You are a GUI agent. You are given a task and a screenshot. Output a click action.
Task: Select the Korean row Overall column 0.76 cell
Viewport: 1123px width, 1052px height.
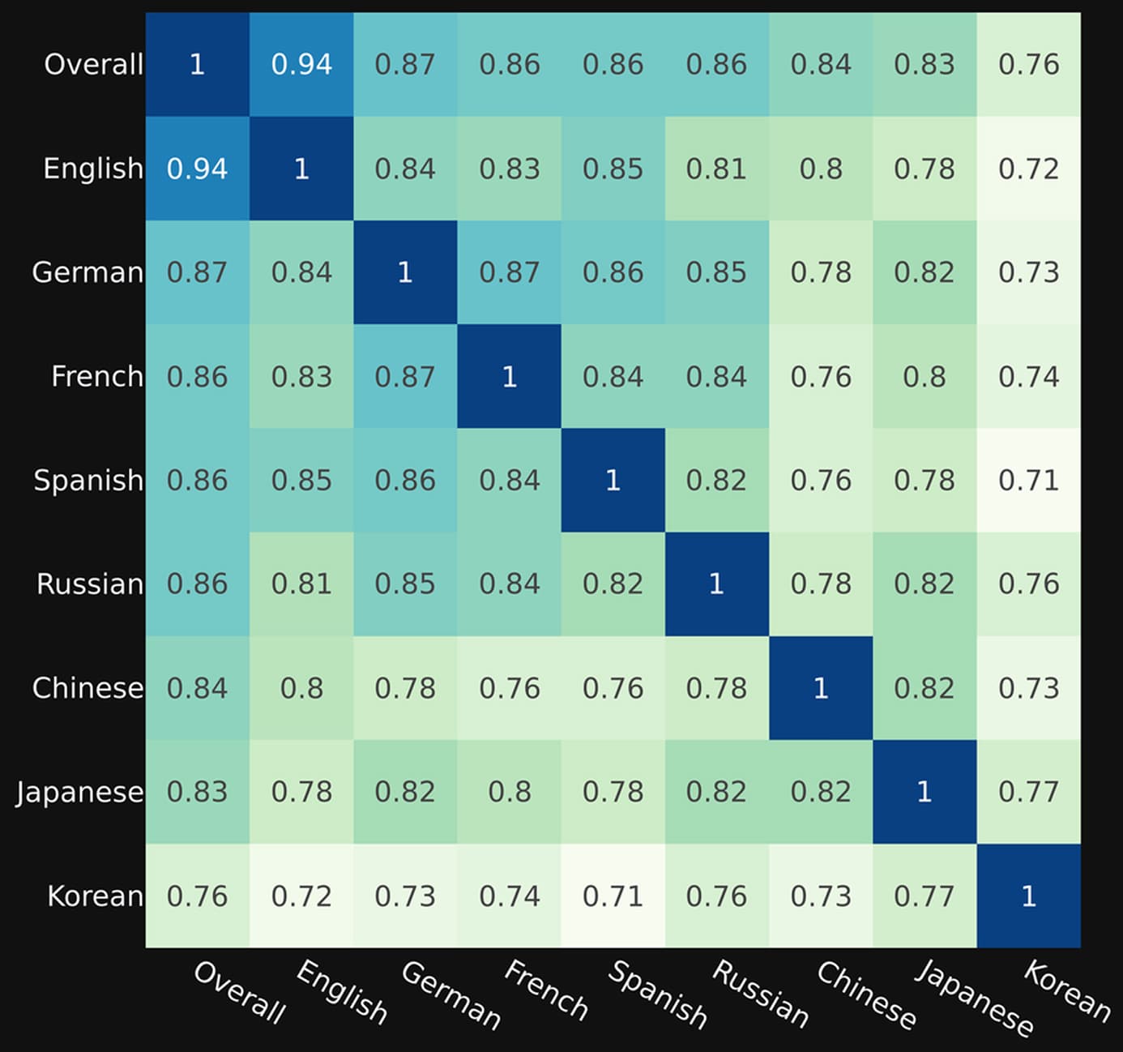198,896
